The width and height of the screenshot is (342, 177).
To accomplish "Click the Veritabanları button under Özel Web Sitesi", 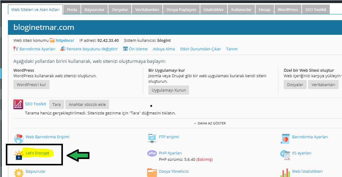I will 323,85.
